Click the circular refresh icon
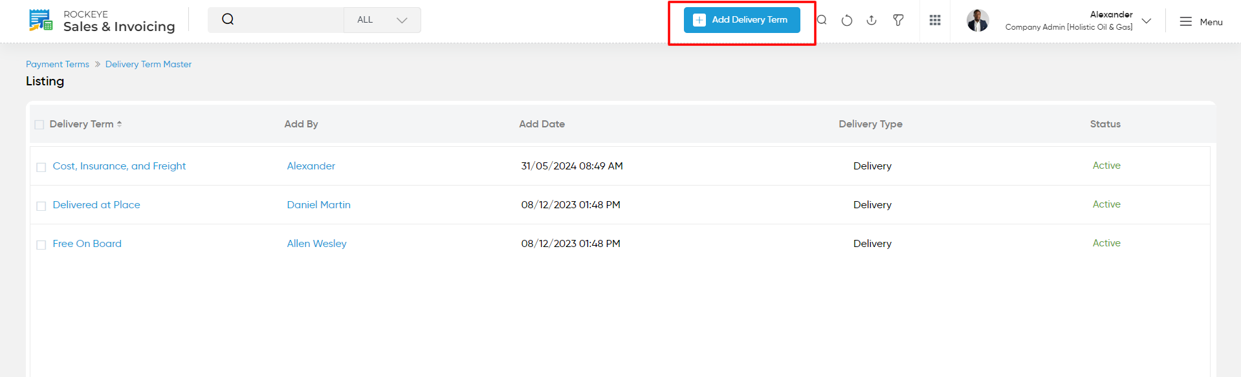 [846, 20]
